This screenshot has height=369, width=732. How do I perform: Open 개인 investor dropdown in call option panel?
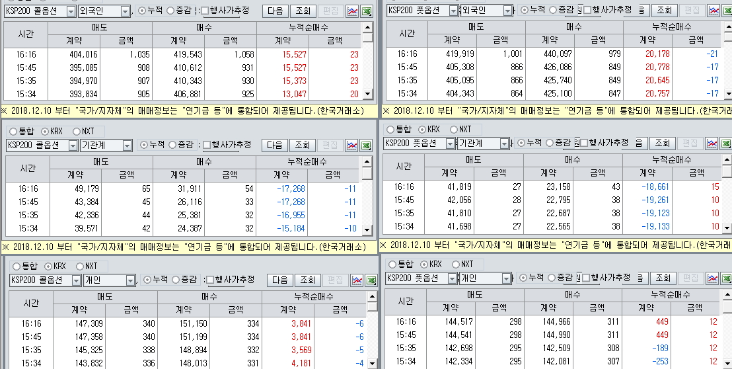[x=131, y=280]
